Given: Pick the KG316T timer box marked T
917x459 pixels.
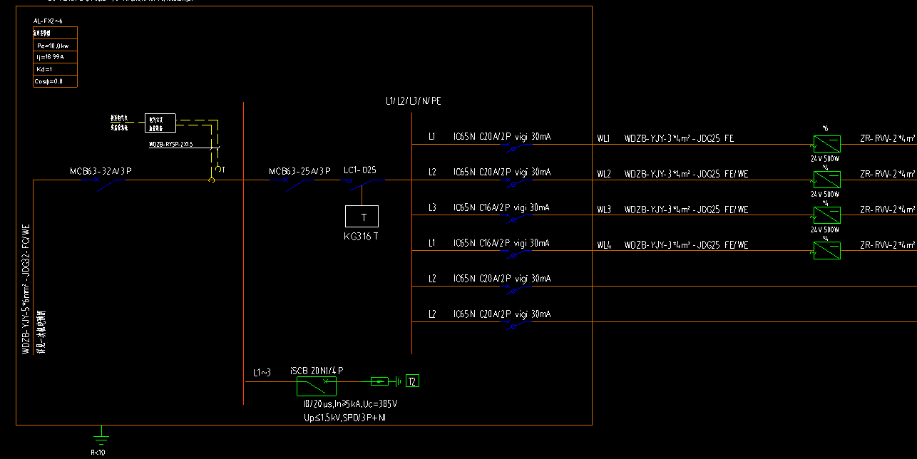Looking at the screenshot, I should pyautogui.click(x=362, y=217).
